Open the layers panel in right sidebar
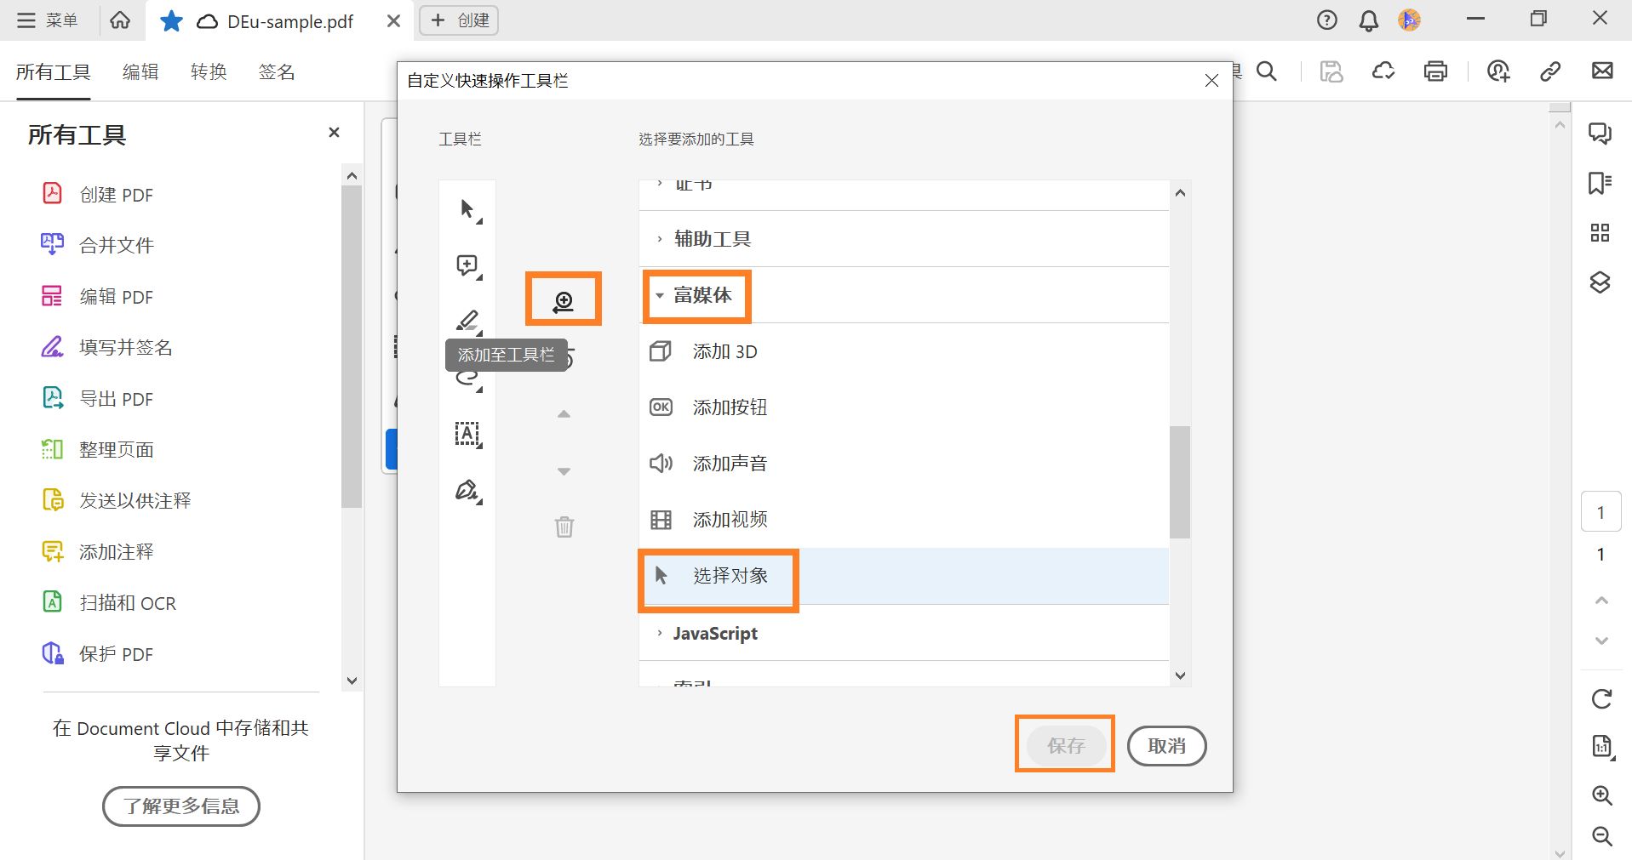Viewport: 1632px width, 860px height. coord(1601,283)
